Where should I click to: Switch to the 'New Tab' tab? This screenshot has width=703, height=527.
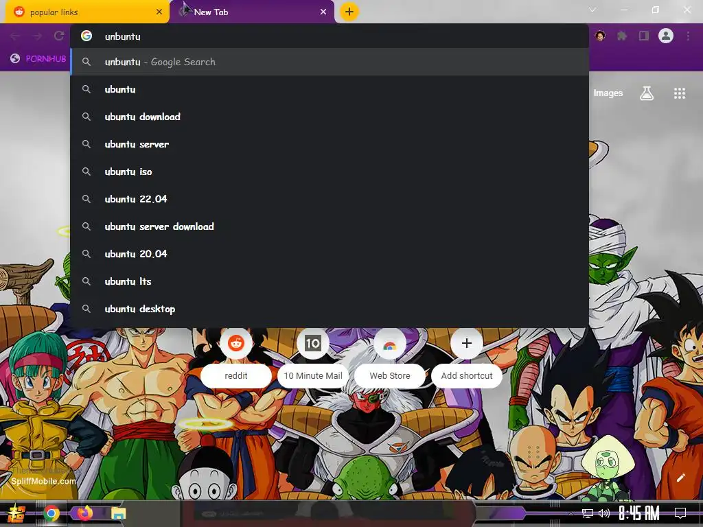coord(251,12)
